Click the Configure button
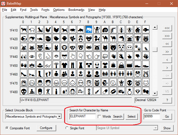The image size is (178, 135). pos(46,128)
